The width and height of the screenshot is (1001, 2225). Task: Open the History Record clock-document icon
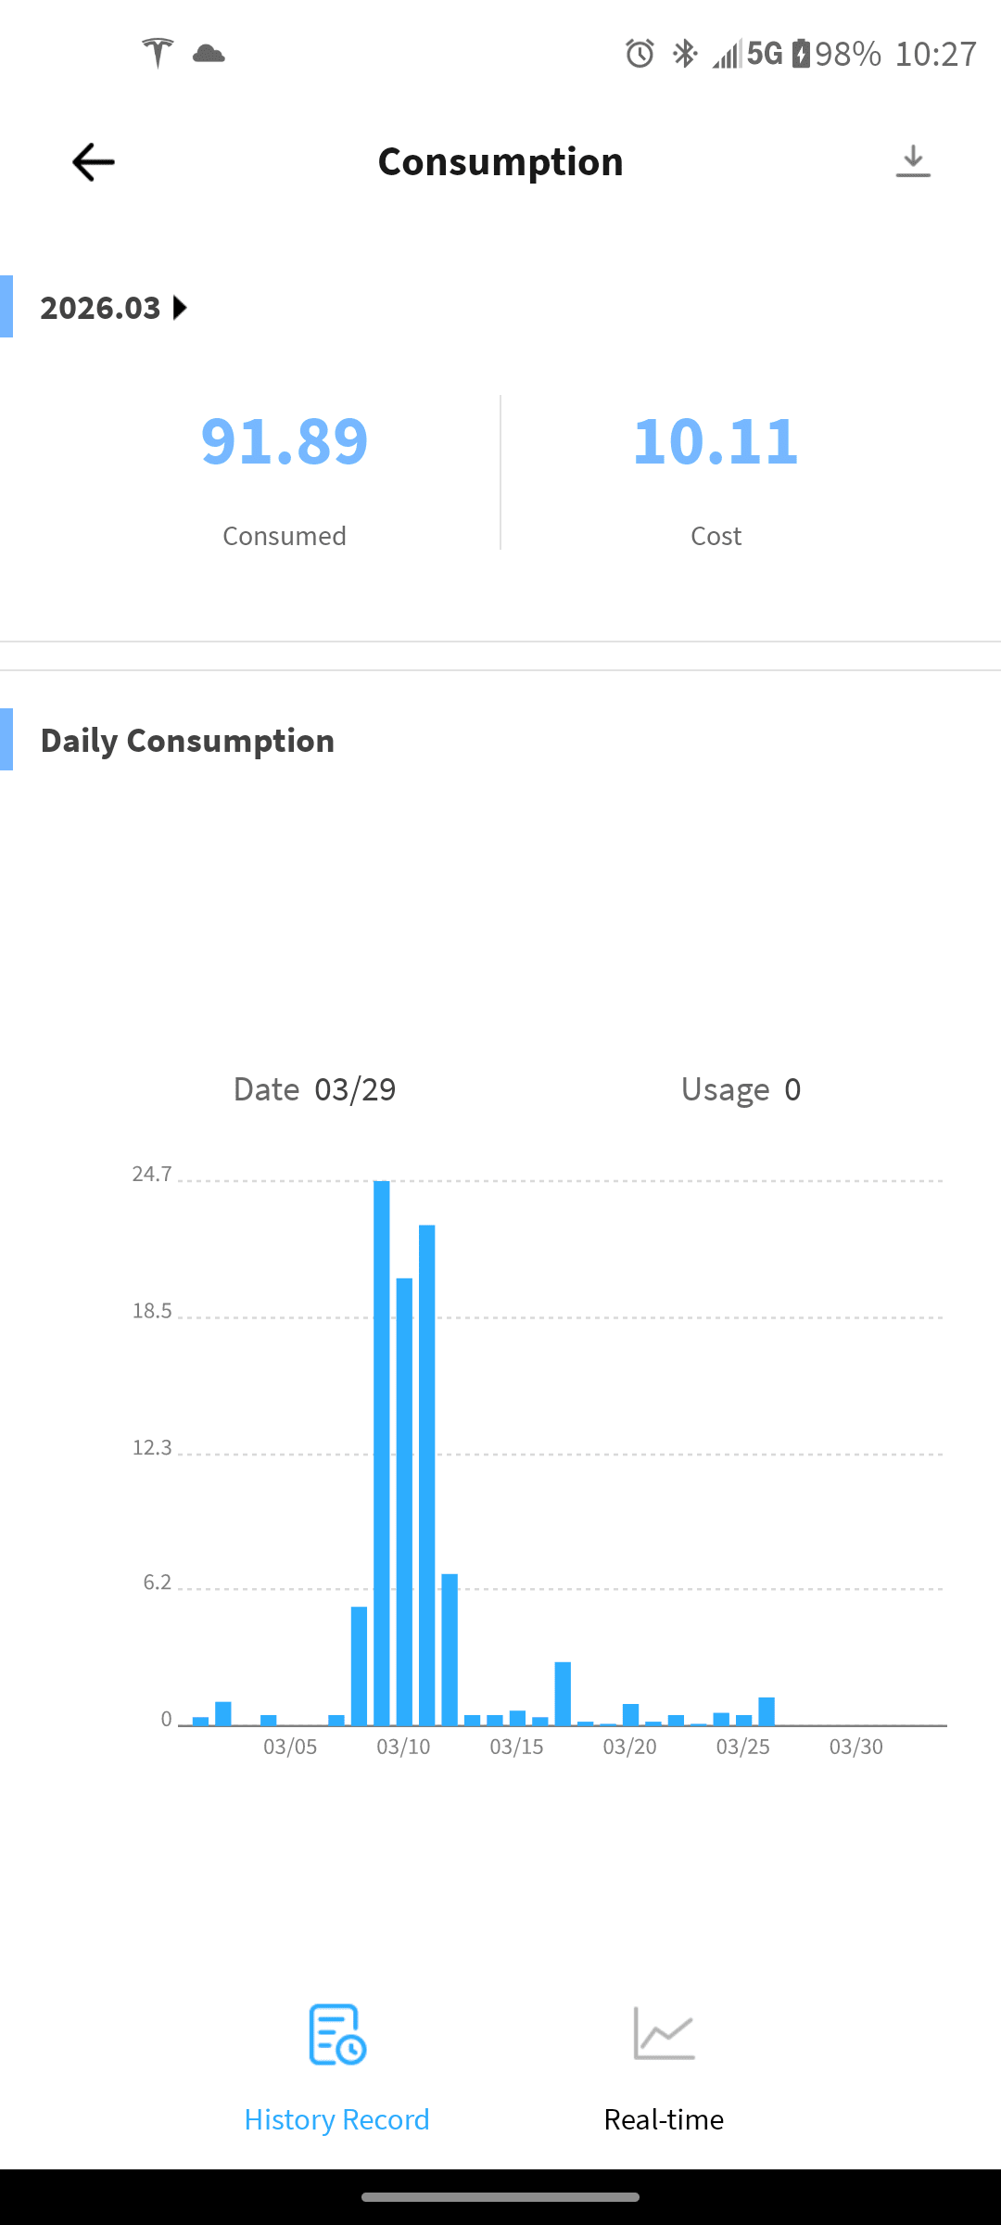[337, 2034]
